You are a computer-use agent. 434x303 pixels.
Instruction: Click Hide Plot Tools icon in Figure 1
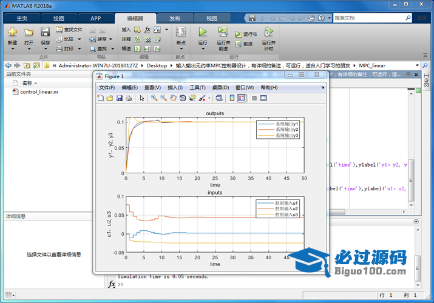254,98
